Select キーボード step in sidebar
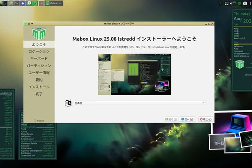 point(39,58)
